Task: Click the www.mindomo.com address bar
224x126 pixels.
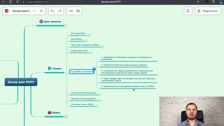Action: [37, 2]
